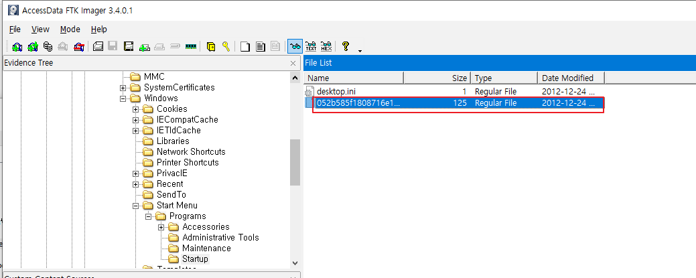Image resolution: width=696 pixels, height=278 pixels.
Task: Click the Evidence Tree vertical scrollbar thumb
Action: pos(295,162)
